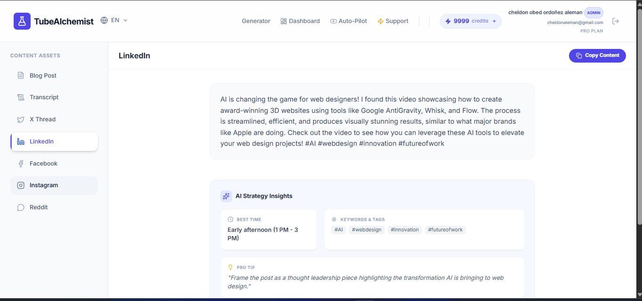Click the Pro Tip lightbulb icon

pos(231,267)
